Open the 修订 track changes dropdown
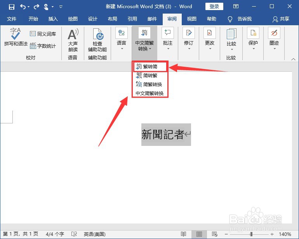 (189, 39)
